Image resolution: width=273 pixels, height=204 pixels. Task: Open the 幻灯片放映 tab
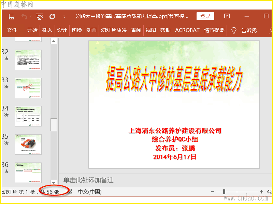coord(114,30)
